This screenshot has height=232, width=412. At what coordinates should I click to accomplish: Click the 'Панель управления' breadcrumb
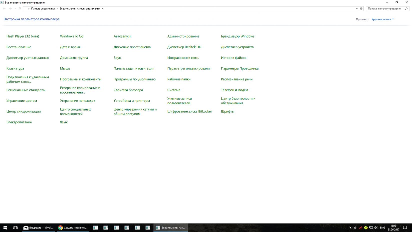(43, 8)
